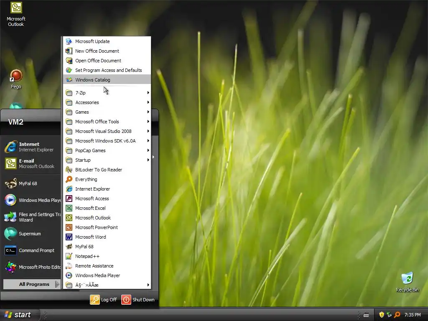Open Set Program Access and Defaults
This screenshot has width=428, height=321.
[107, 70]
